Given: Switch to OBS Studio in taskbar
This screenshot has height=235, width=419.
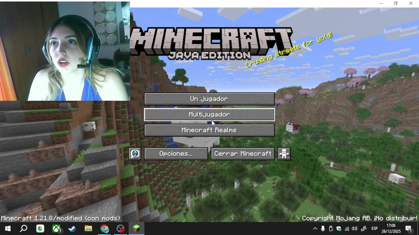Looking at the screenshot, I should (120, 229).
